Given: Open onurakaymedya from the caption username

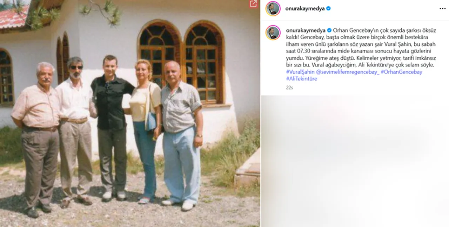Looking at the screenshot, I should (x=306, y=30).
